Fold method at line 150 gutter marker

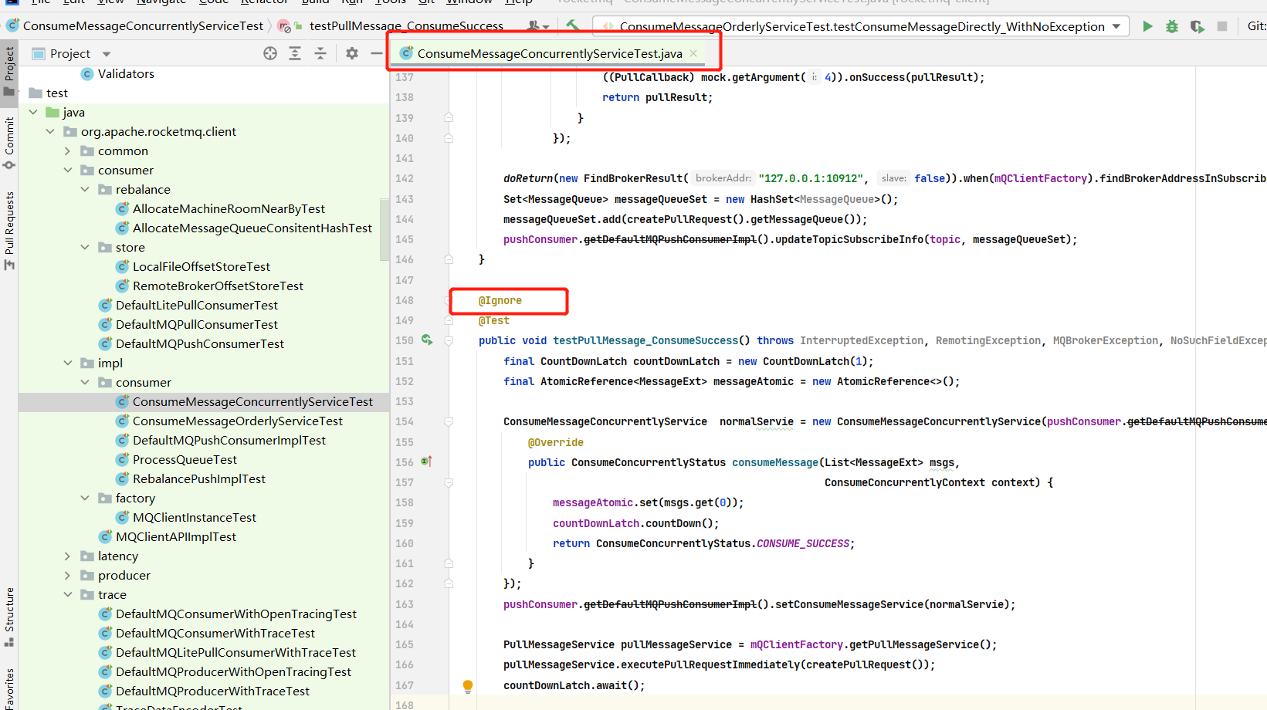(x=449, y=340)
